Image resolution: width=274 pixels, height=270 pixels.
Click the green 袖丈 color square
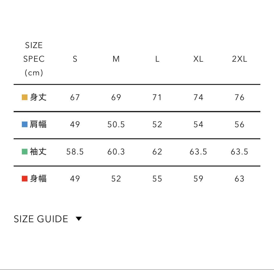click(x=25, y=152)
